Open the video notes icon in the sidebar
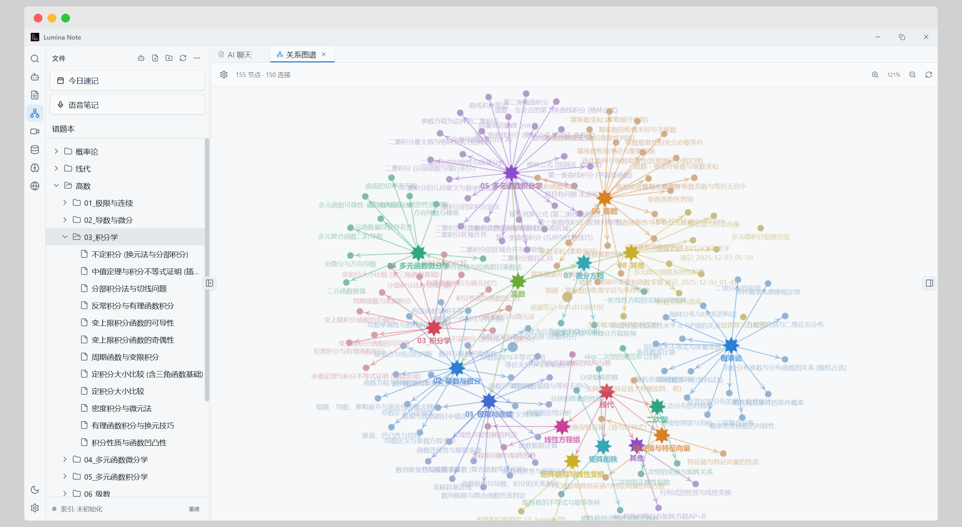This screenshot has height=527, width=962. pyautogui.click(x=35, y=131)
